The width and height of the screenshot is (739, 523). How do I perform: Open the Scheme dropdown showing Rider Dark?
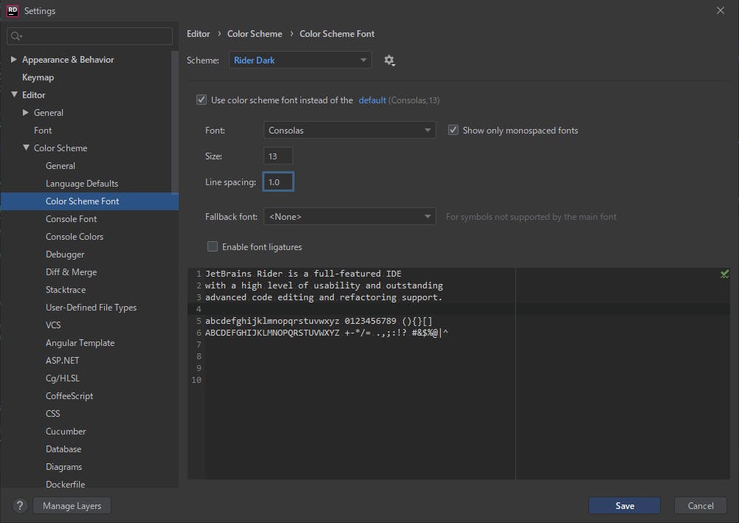pyautogui.click(x=300, y=60)
